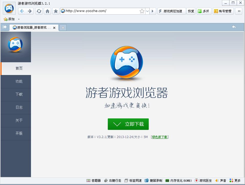Open 关于 in the sidebar menu
The image size is (245, 185).
pyautogui.click(x=16, y=120)
